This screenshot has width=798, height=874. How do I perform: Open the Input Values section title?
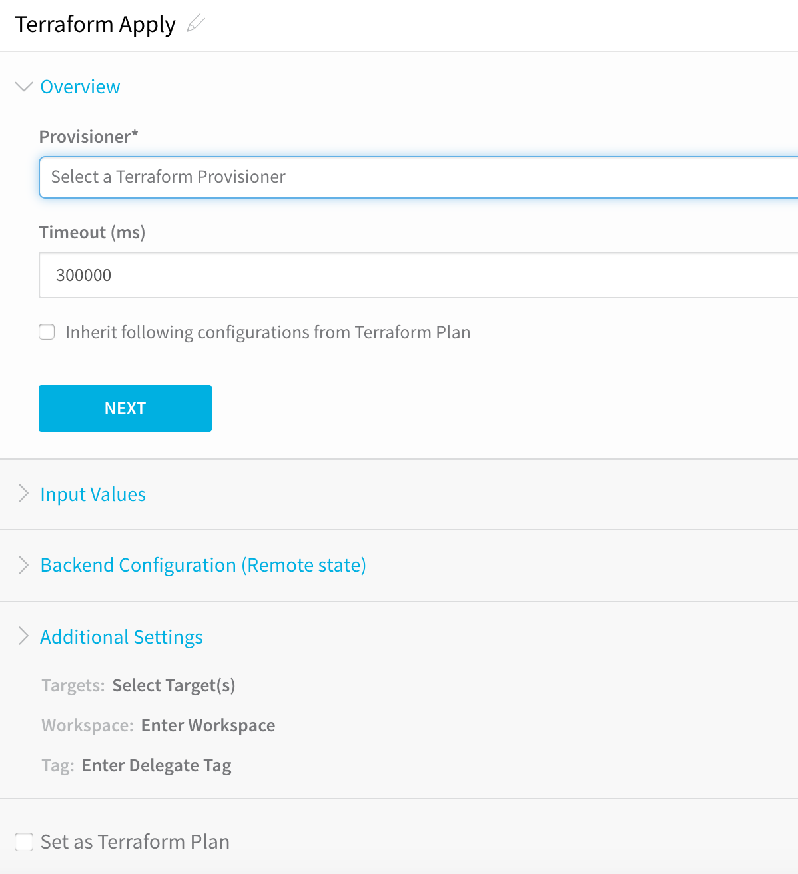pyautogui.click(x=93, y=494)
